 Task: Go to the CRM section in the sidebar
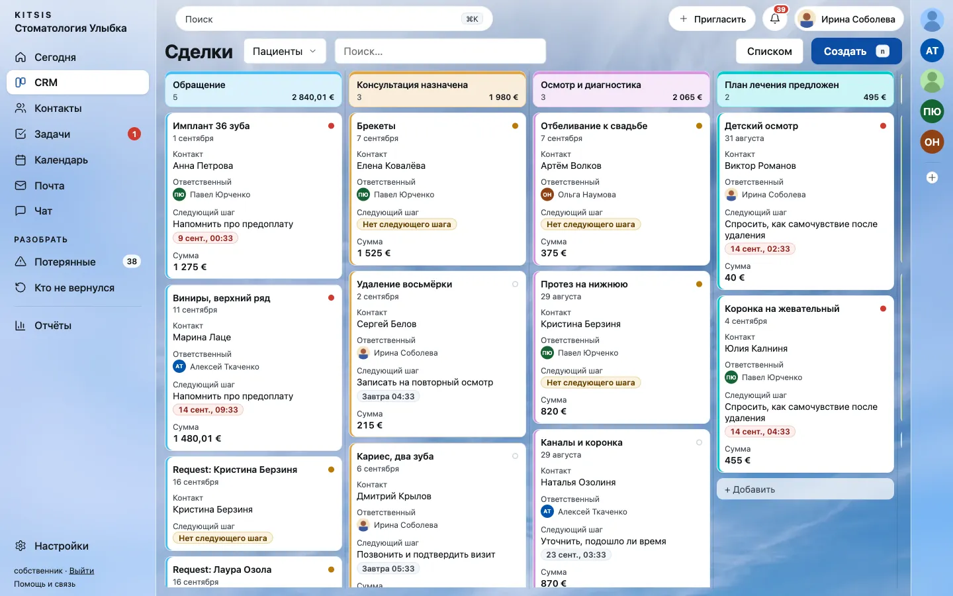[x=78, y=82]
